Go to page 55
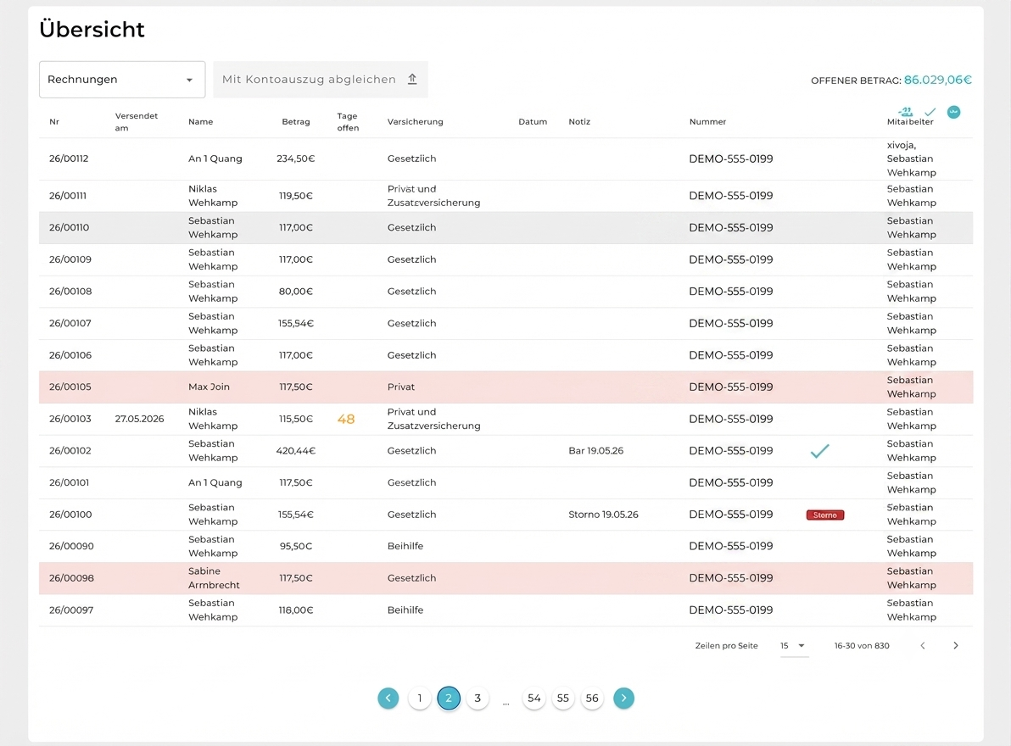This screenshot has height=746, width=1011. tap(563, 699)
